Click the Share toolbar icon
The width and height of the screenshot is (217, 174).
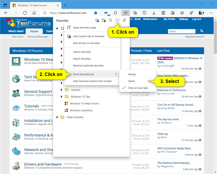(182, 13)
